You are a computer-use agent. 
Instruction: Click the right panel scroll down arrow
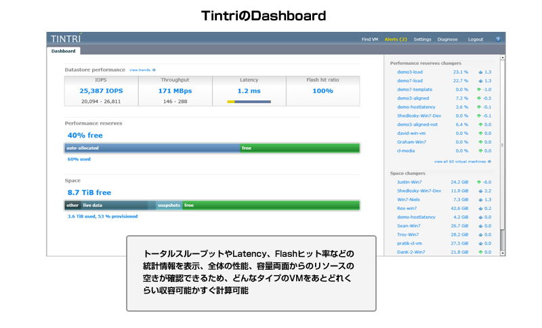(x=502, y=253)
